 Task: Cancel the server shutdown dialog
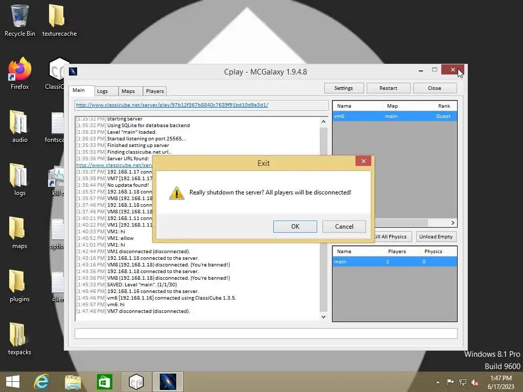click(x=344, y=226)
